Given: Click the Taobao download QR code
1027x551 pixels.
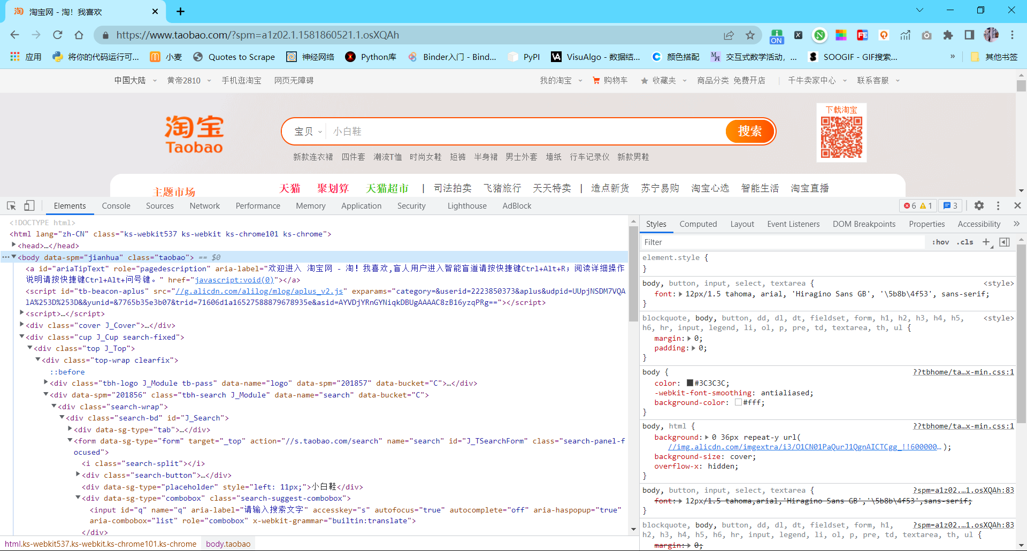Looking at the screenshot, I should [x=841, y=137].
